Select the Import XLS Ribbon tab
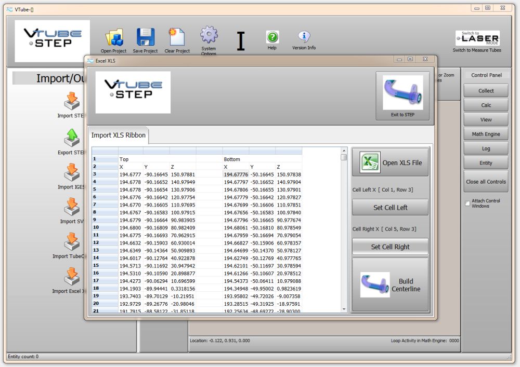This screenshot has width=520, height=367. point(119,135)
